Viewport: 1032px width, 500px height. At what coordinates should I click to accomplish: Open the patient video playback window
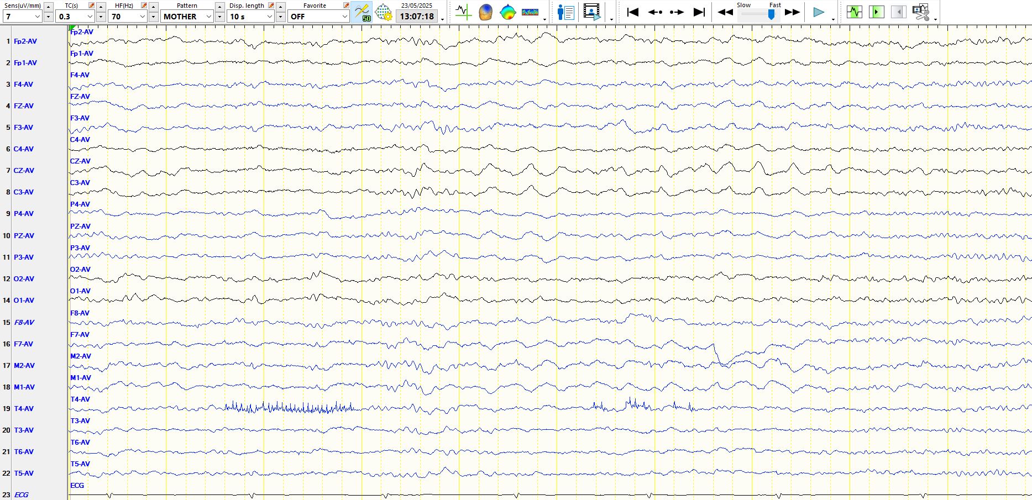pos(592,12)
